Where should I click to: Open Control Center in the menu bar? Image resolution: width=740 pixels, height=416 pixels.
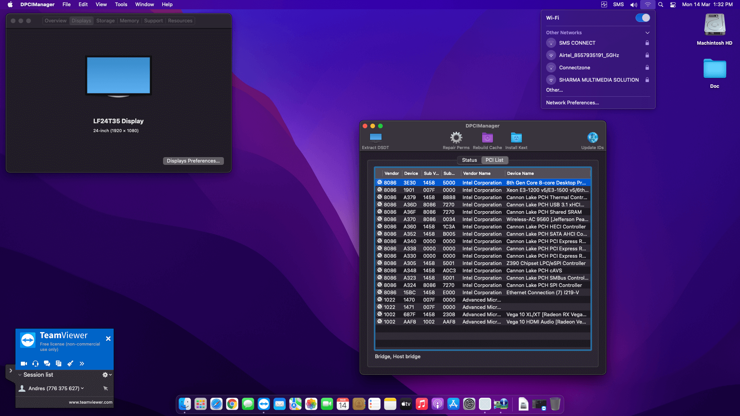673,5
